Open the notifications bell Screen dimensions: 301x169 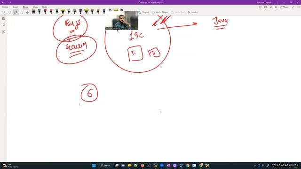pyautogui.click(x=276, y=7)
